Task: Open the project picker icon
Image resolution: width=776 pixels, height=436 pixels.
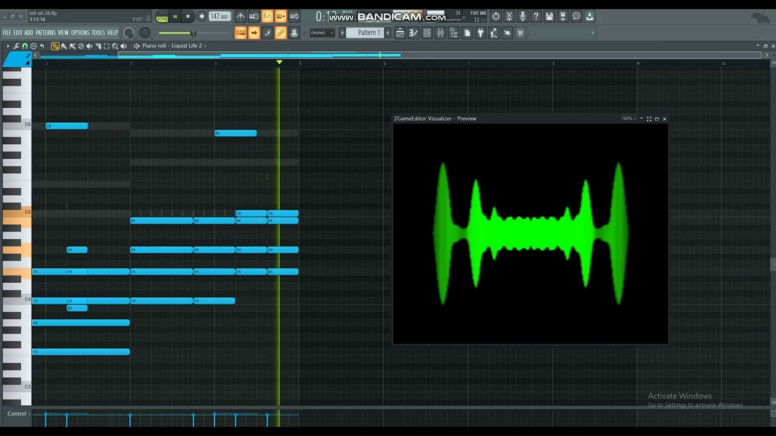Action: (467, 33)
